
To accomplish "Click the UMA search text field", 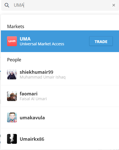I will tap(61, 5).
